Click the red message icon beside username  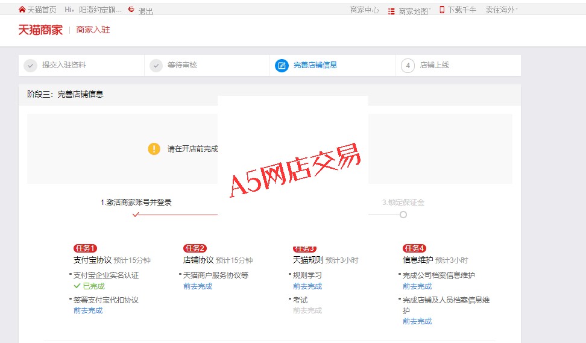pyautogui.click(x=131, y=9)
